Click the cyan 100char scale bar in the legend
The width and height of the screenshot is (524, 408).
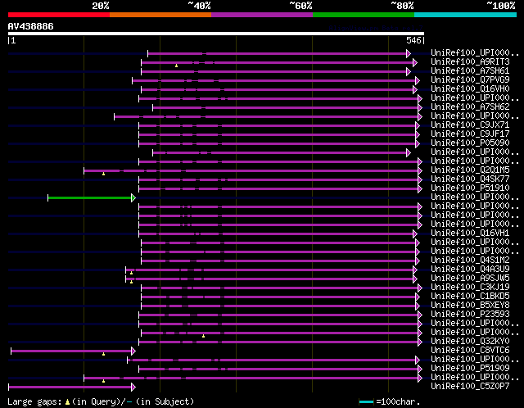click(366, 401)
